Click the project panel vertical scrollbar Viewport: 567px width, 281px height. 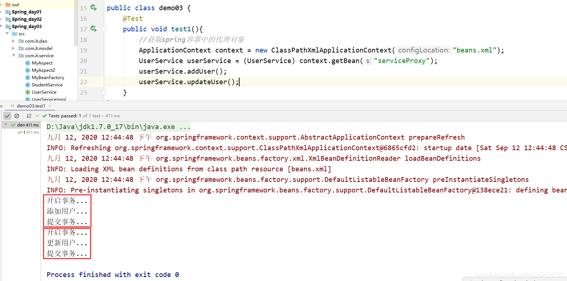(76, 23)
